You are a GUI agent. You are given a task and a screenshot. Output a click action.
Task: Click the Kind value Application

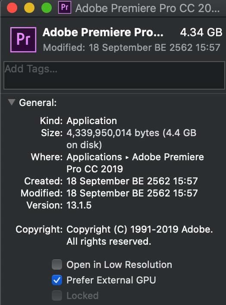tap(92, 121)
